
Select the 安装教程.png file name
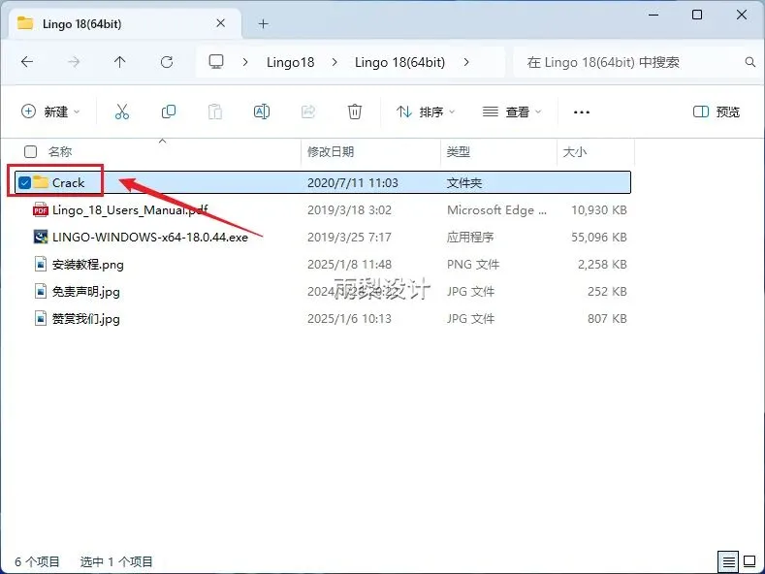[88, 265]
